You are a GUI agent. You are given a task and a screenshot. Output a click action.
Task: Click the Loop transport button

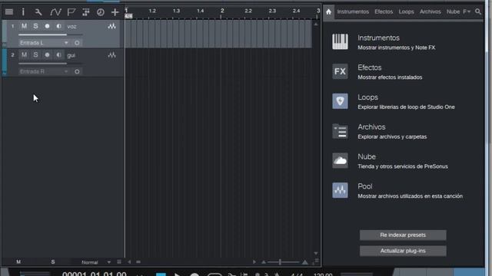click(214, 274)
